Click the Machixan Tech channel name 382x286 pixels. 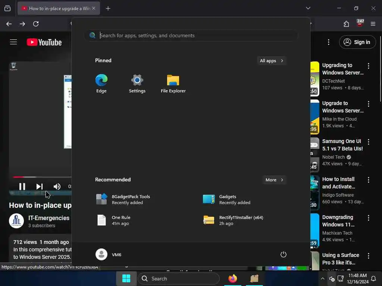click(337, 233)
